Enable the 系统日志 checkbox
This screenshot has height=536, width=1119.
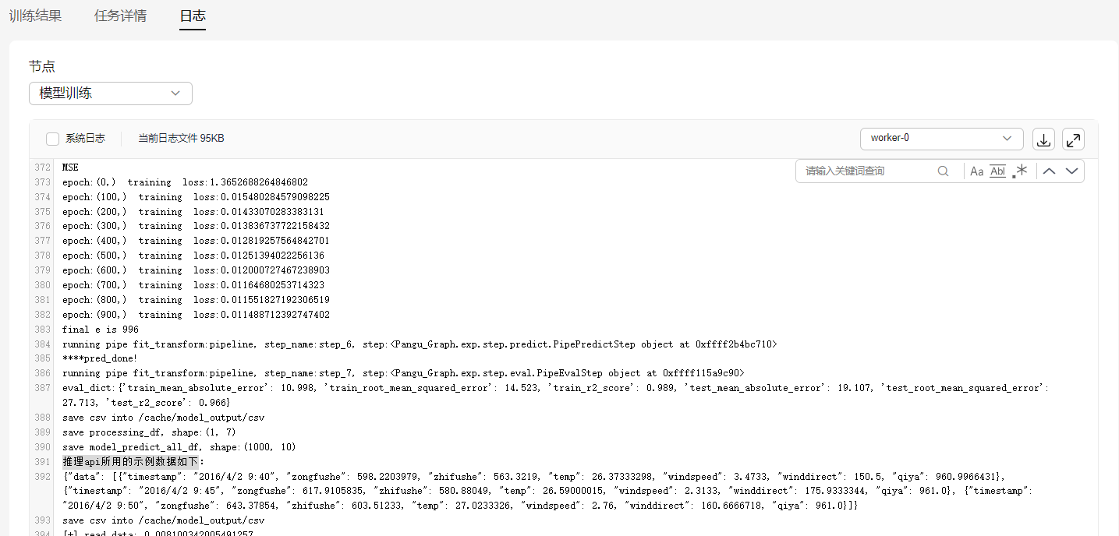[x=53, y=139]
